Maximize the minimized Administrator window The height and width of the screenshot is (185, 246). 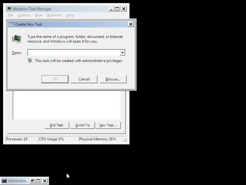pyautogui.click(x=38, y=181)
